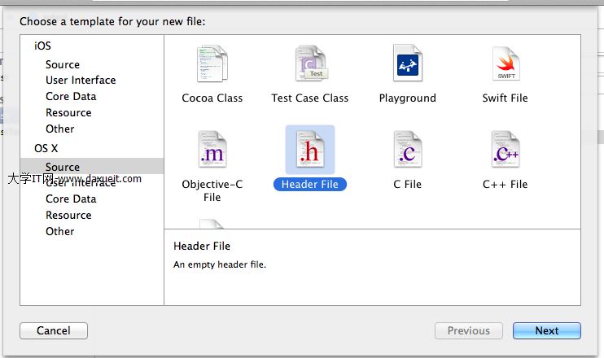604x358 pixels.
Task: Select Core Data under iOS
Action: pyautogui.click(x=71, y=96)
